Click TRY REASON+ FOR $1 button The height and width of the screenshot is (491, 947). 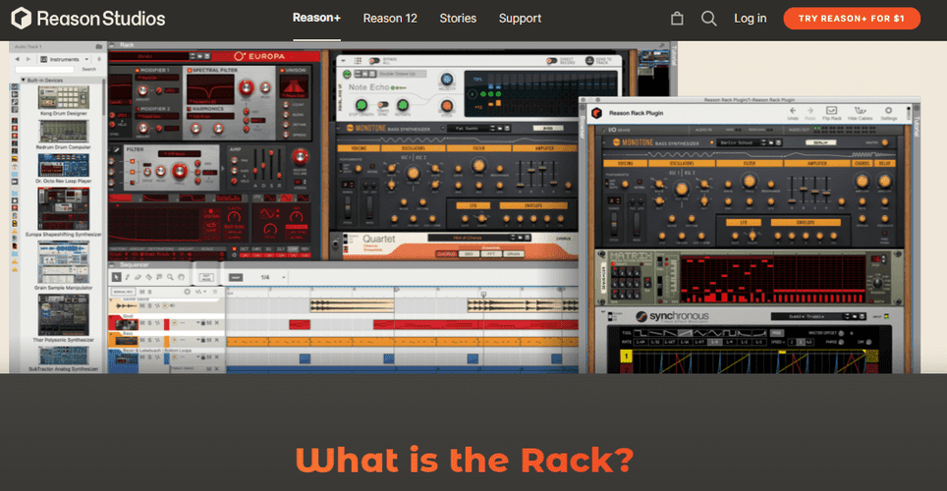click(852, 18)
